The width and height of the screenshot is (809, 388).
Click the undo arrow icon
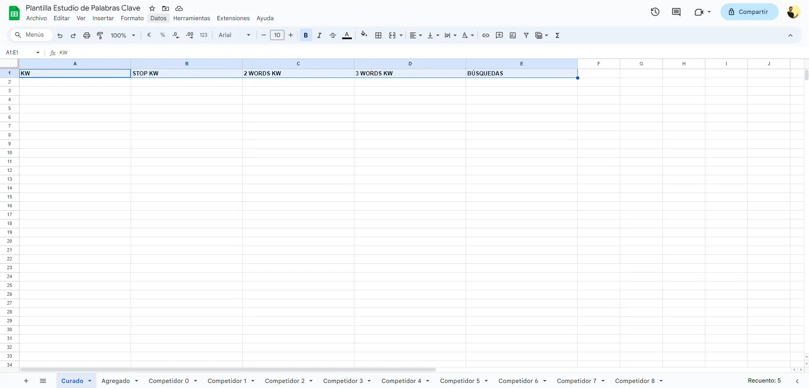coord(60,35)
